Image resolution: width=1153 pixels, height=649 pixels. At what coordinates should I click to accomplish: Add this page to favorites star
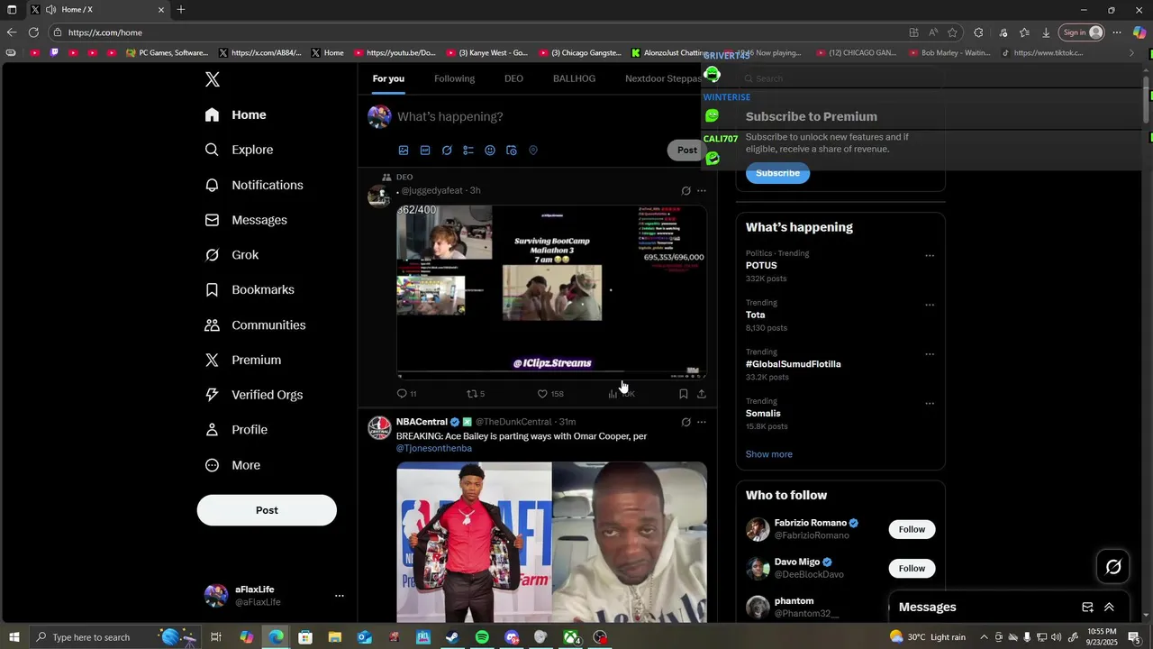(952, 32)
